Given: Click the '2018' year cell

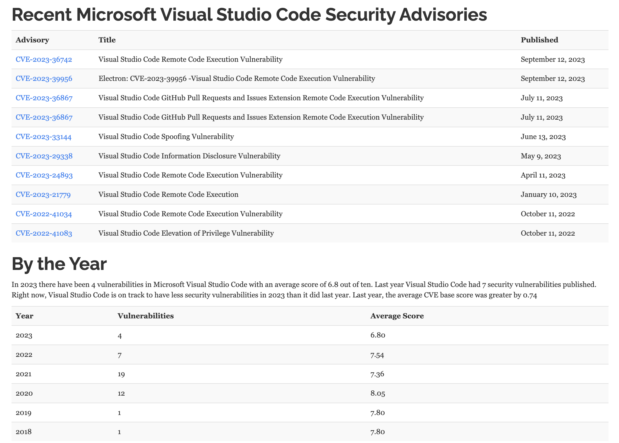Looking at the screenshot, I should (x=24, y=432).
